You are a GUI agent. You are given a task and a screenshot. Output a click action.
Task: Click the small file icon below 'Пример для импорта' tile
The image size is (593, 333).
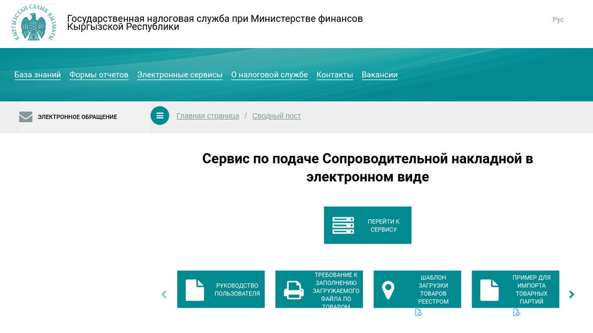517,313
